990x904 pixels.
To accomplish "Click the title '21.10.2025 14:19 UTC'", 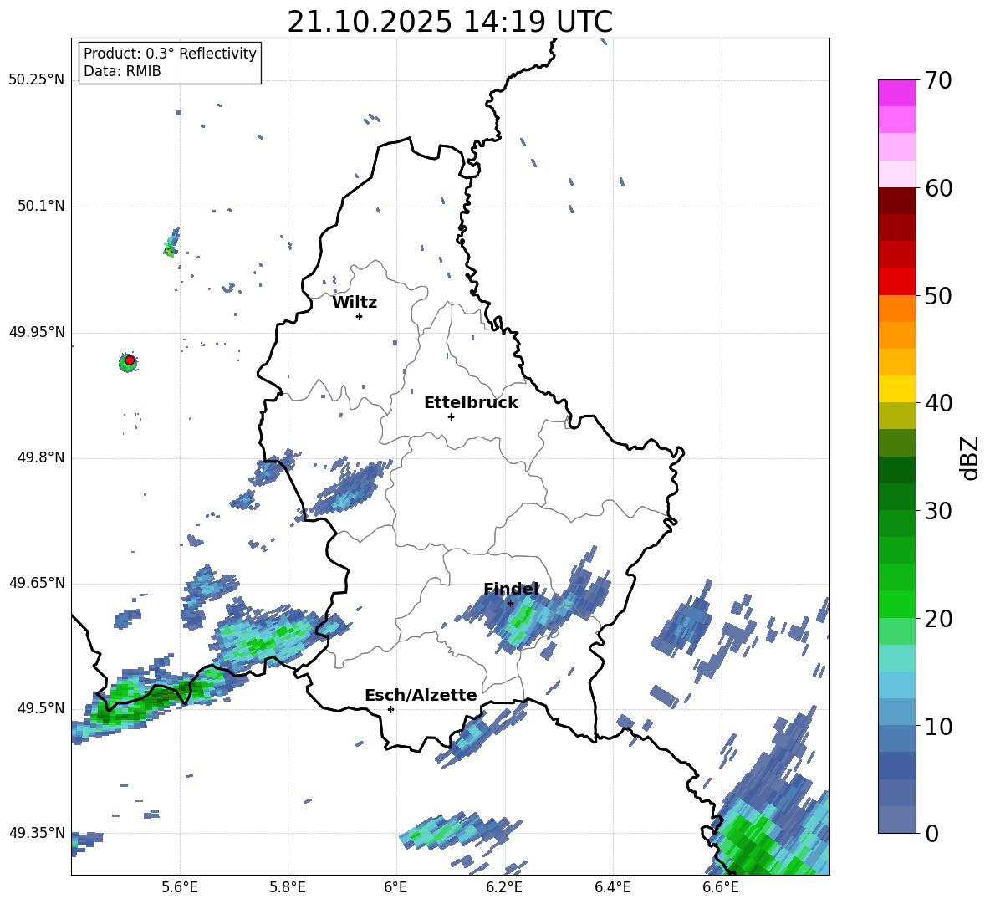I will pos(450,22).
